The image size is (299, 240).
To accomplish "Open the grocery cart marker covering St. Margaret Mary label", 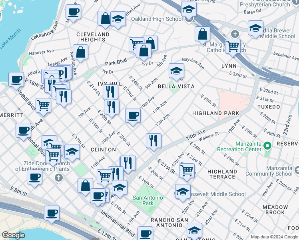I will click(x=233, y=47).
